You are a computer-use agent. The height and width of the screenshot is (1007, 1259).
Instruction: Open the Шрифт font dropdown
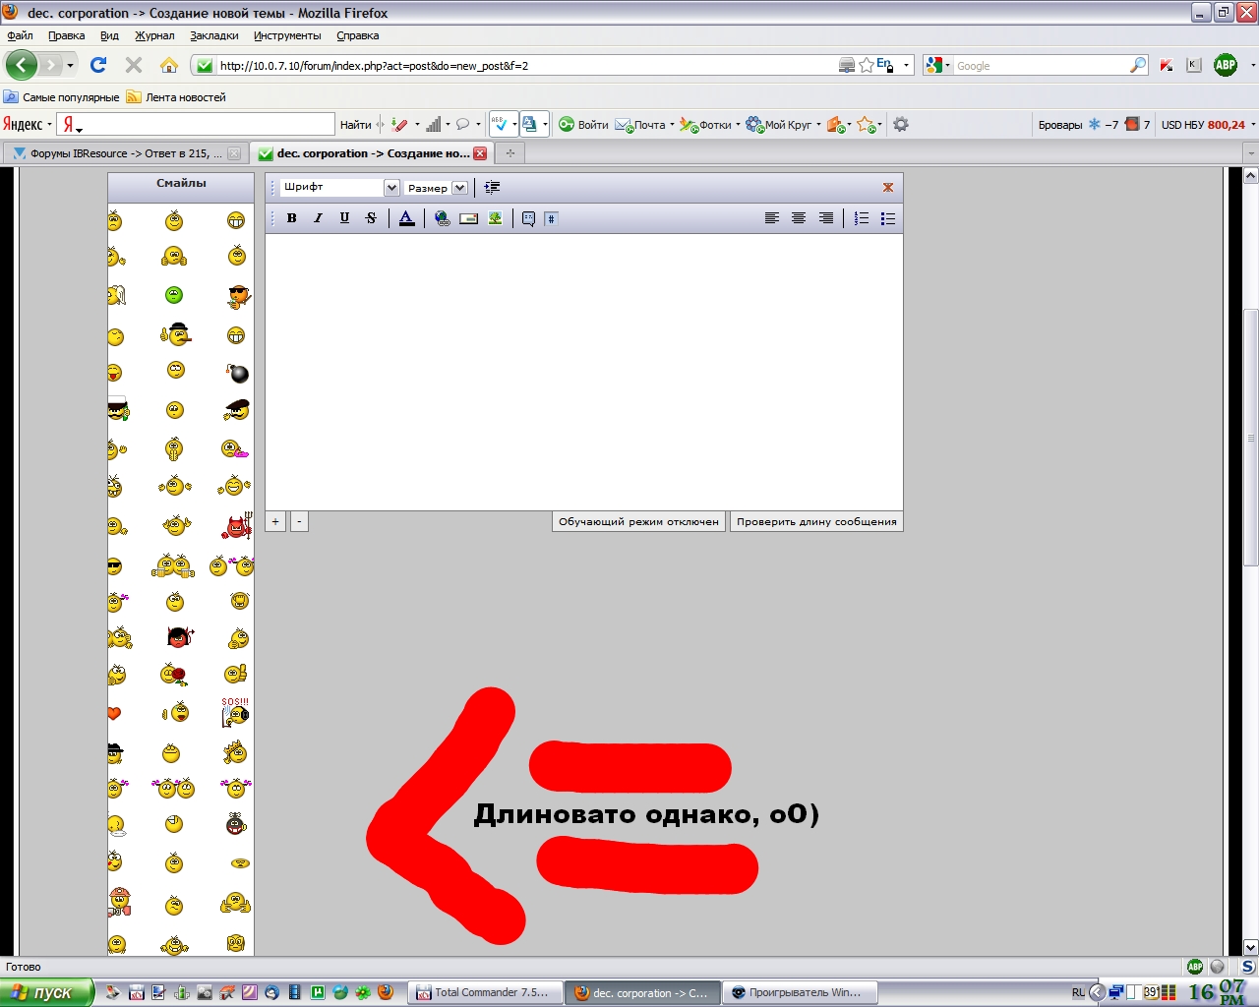pyautogui.click(x=340, y=187)
